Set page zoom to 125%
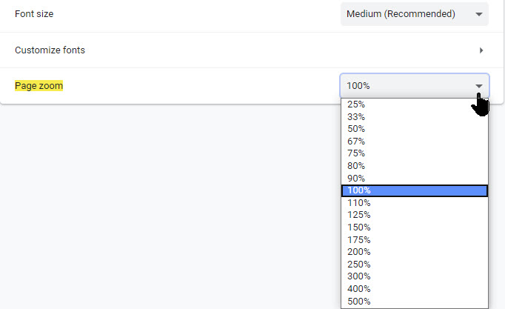505x309 pixels. [414, 215]
